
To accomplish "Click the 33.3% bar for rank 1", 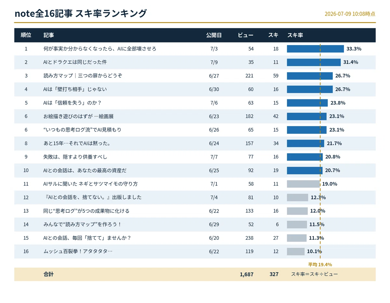I will 315,49.
